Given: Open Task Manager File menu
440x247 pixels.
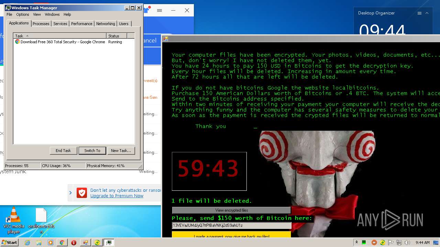Looking at the screenshot, I should [x=9, y=14].
